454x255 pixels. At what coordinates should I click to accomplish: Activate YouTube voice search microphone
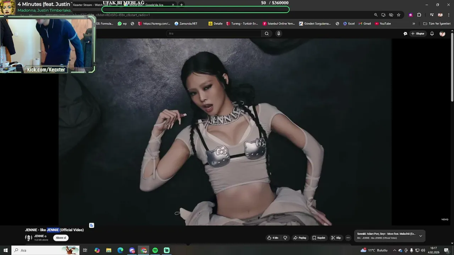[x=279, y=34]
